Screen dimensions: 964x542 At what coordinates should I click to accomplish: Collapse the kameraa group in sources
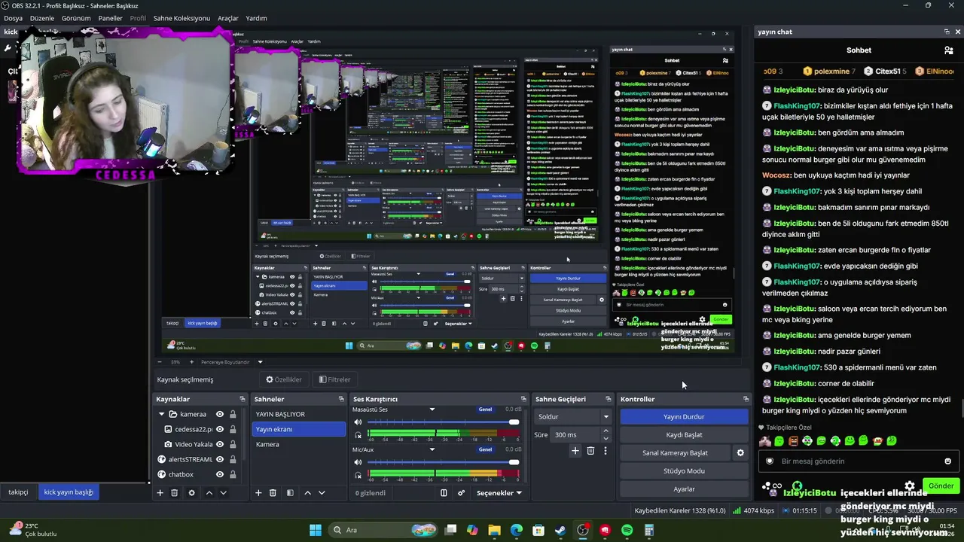coord(161,414)
